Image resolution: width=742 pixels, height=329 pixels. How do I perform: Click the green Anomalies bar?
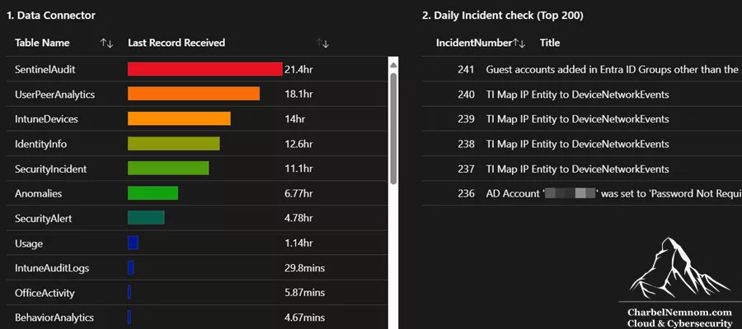tap(153, 193)
